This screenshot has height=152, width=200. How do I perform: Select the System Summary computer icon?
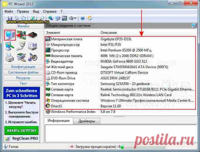click(x=10, y=35)
